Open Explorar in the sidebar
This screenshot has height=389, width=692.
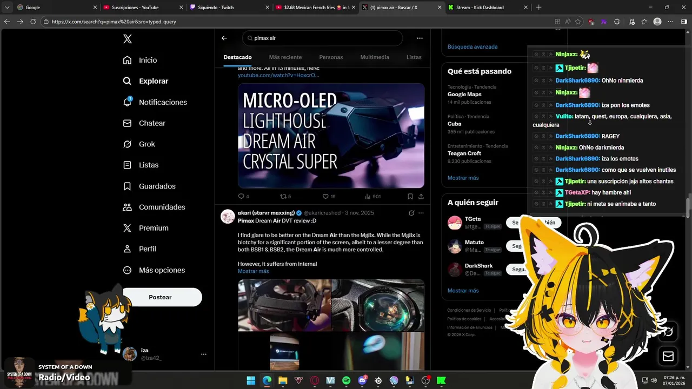coord(145,81)
